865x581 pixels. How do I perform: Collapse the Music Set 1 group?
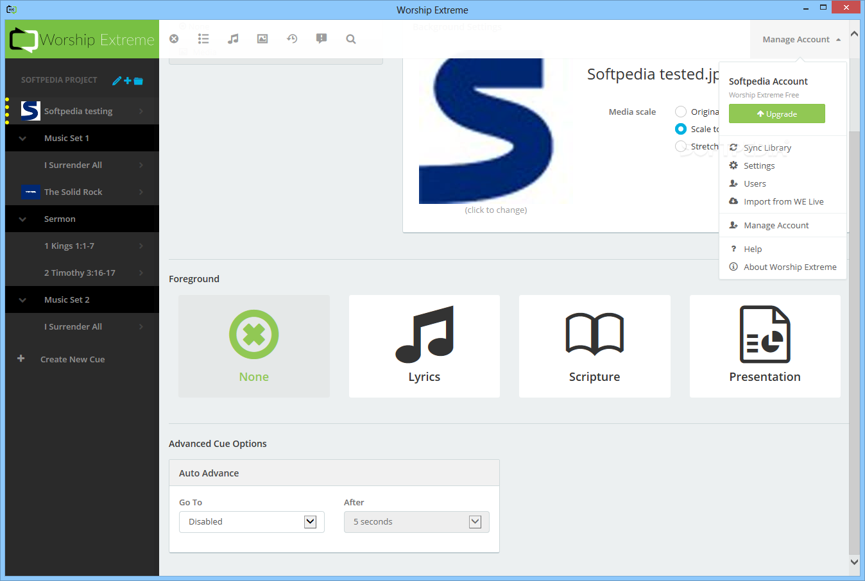click(x=22, y=138)
